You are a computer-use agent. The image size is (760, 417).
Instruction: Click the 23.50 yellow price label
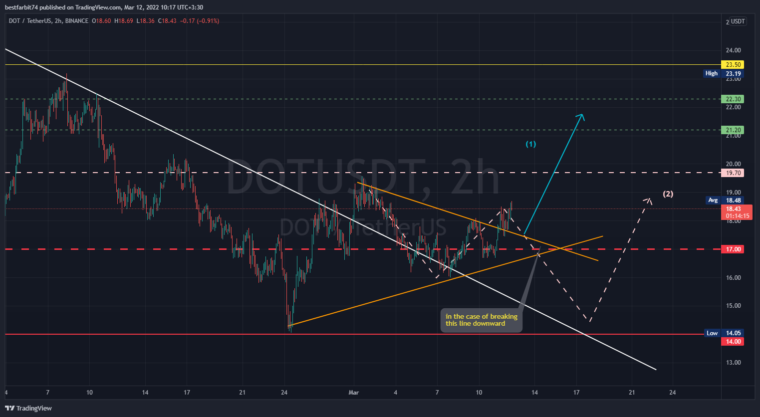pos(733,65)
